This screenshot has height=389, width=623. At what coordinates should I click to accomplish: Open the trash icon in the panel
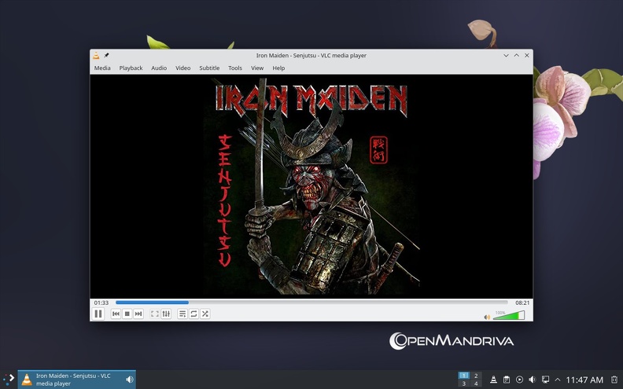[x=614, y=380]
